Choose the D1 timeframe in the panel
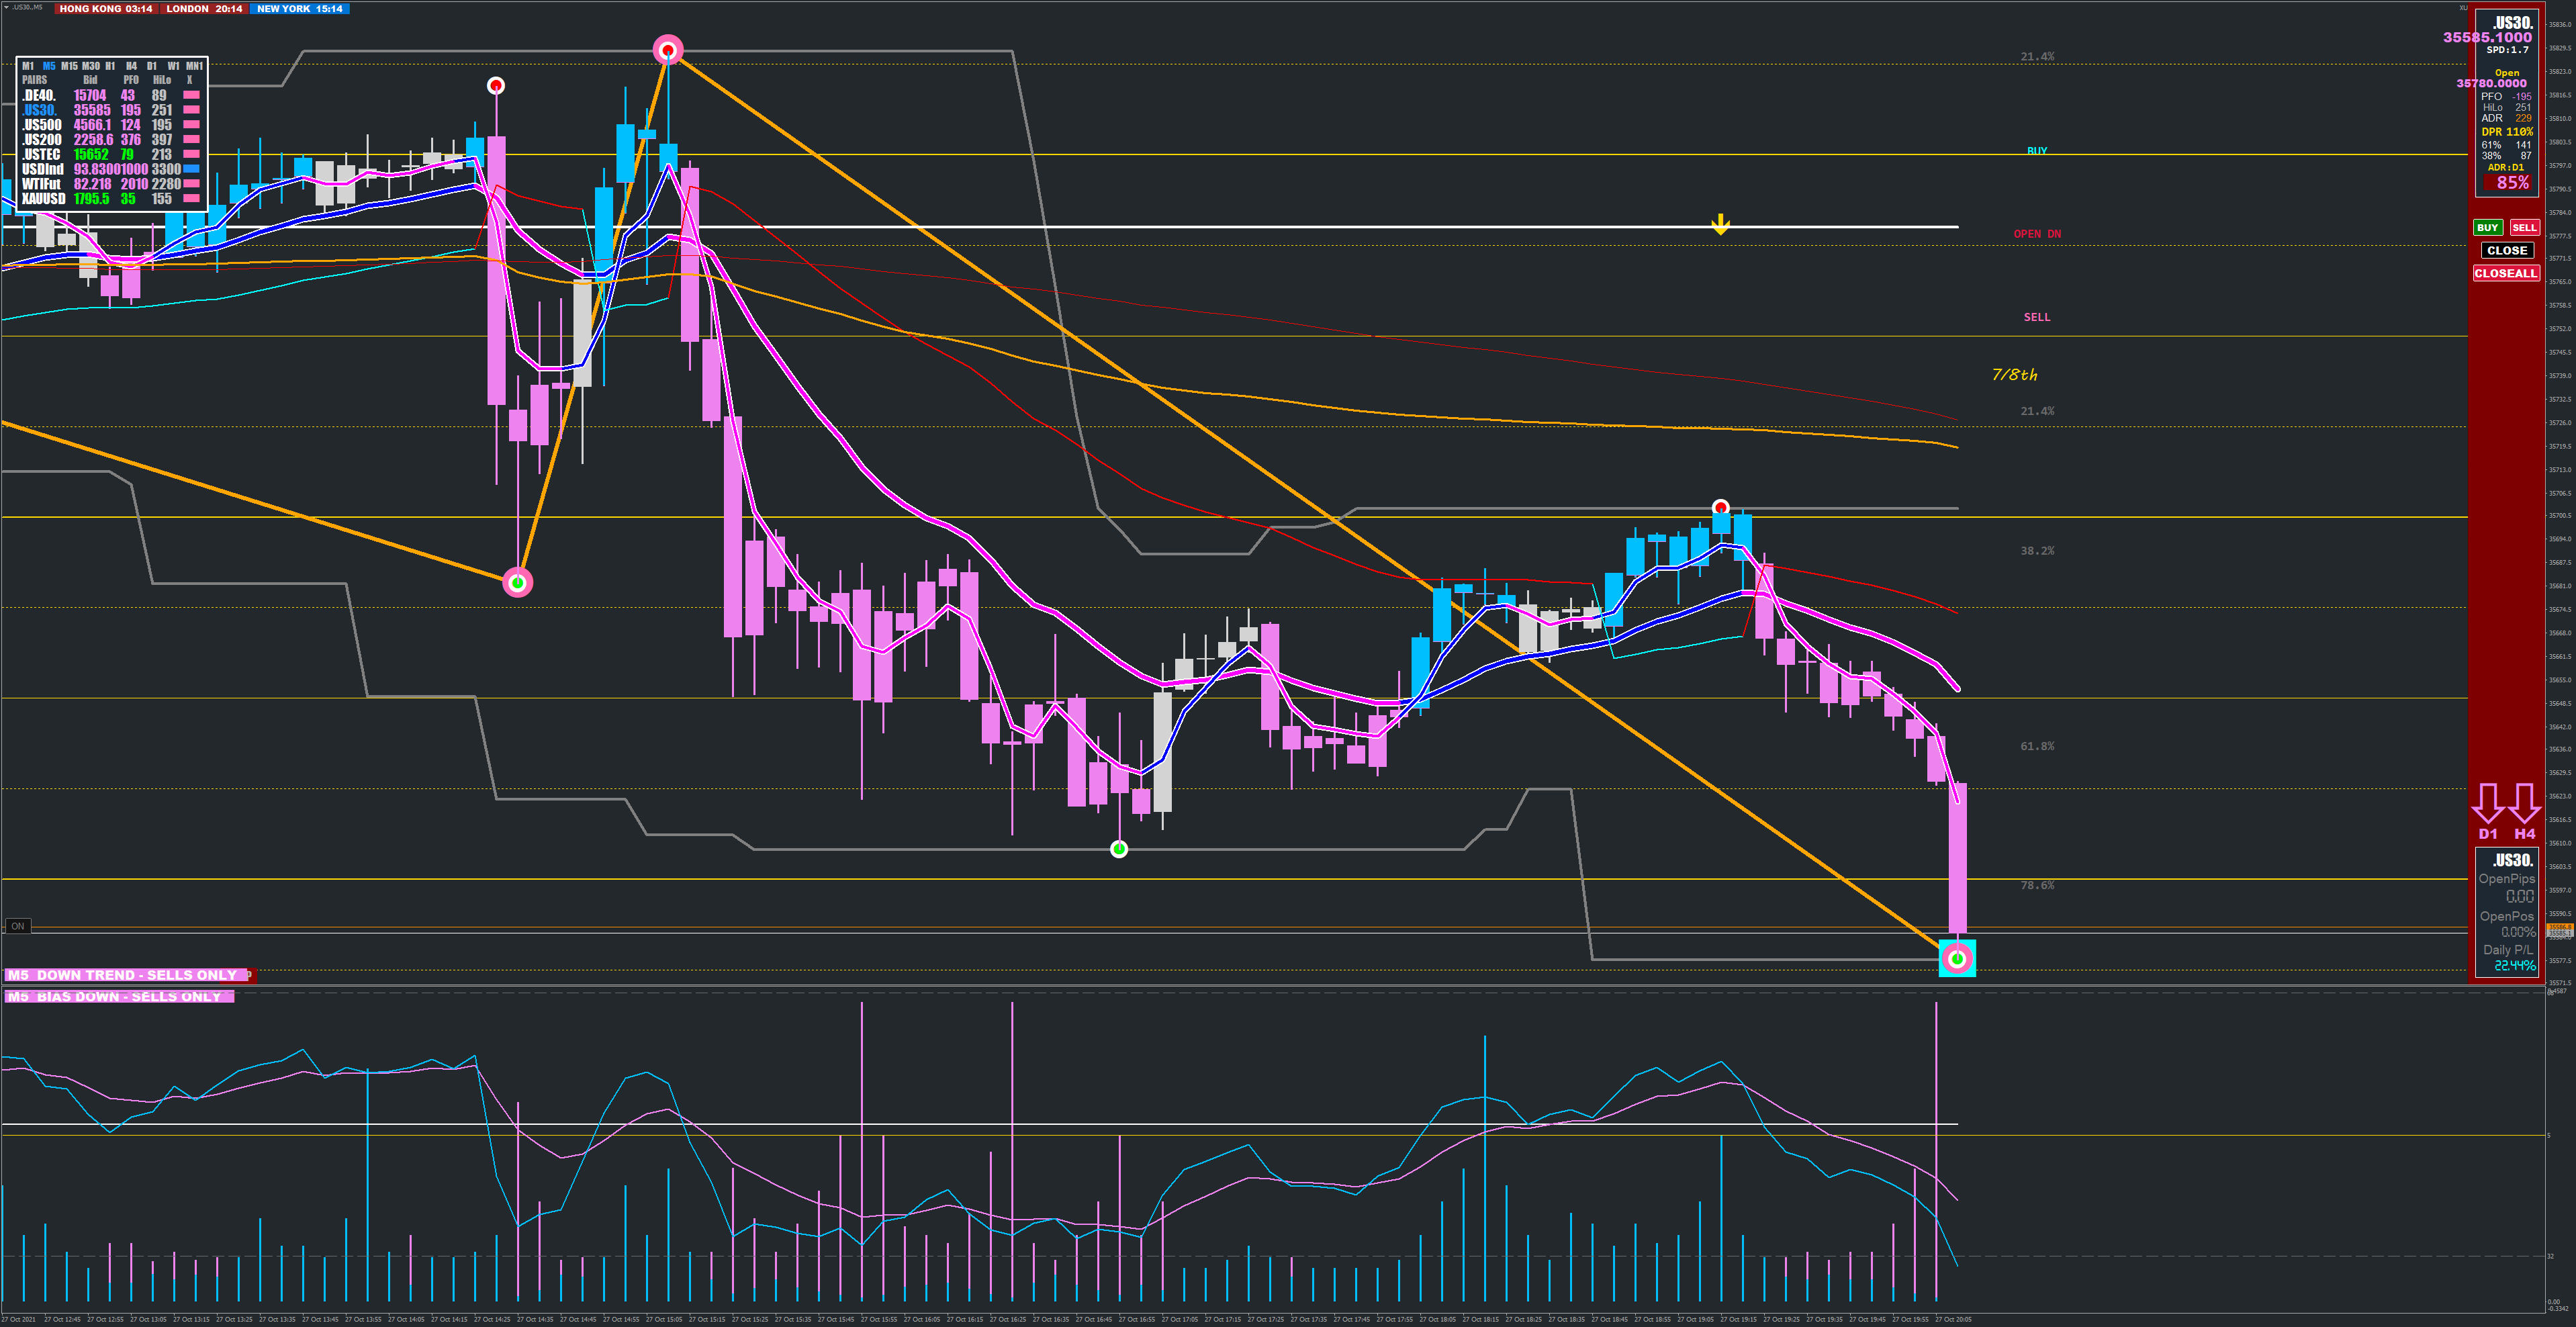Viewport: 2576px width, 1327px height. point(152,66)
